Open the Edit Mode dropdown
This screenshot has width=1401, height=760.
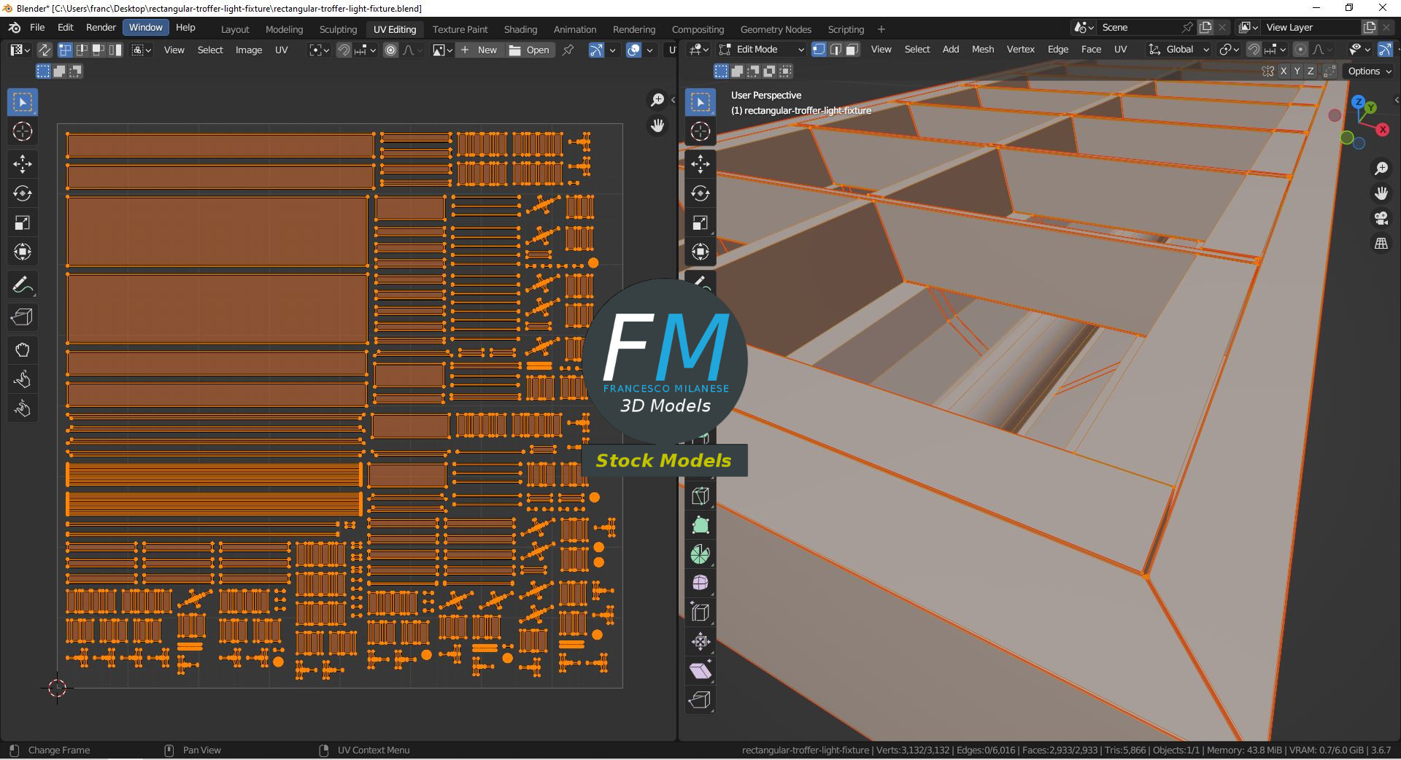[761, 50]
